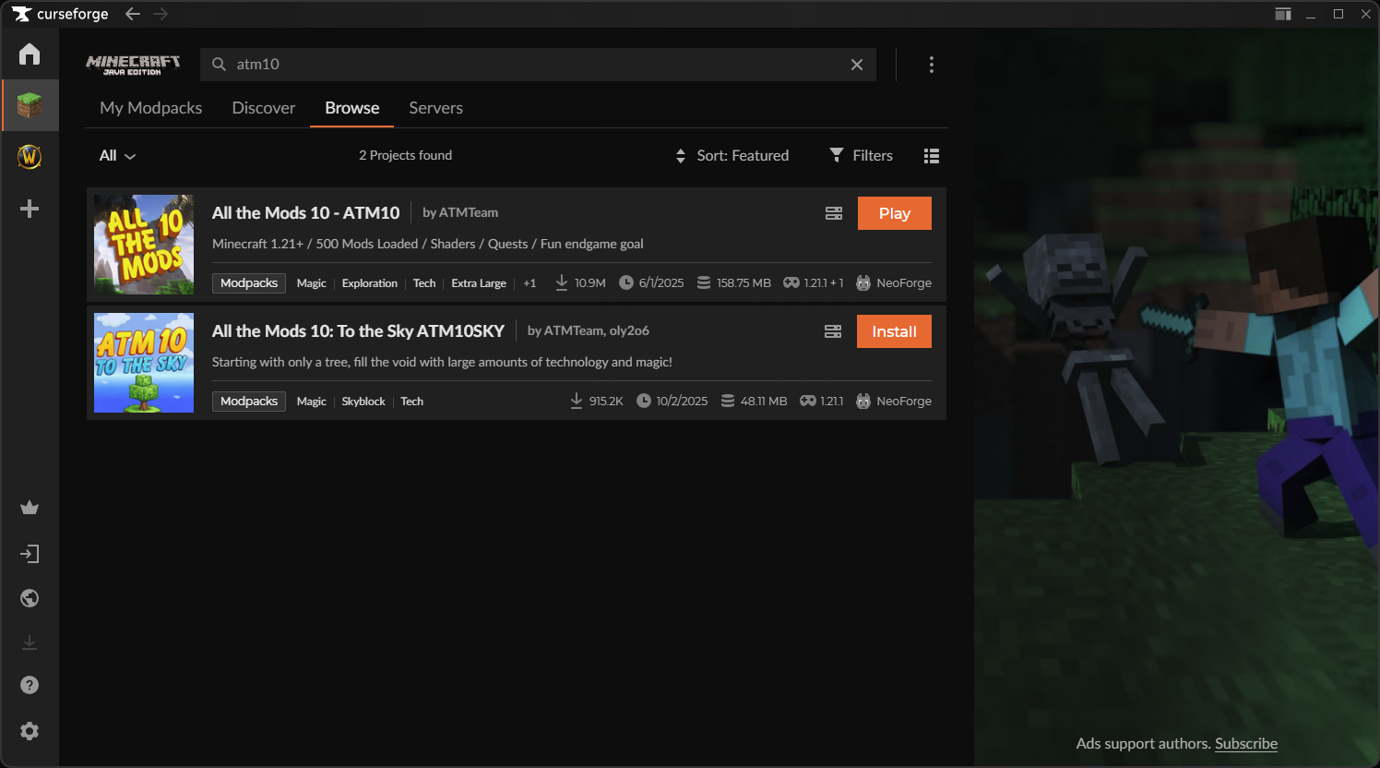
Task: Expand the All category dropdown
Action: pos(117,156)
